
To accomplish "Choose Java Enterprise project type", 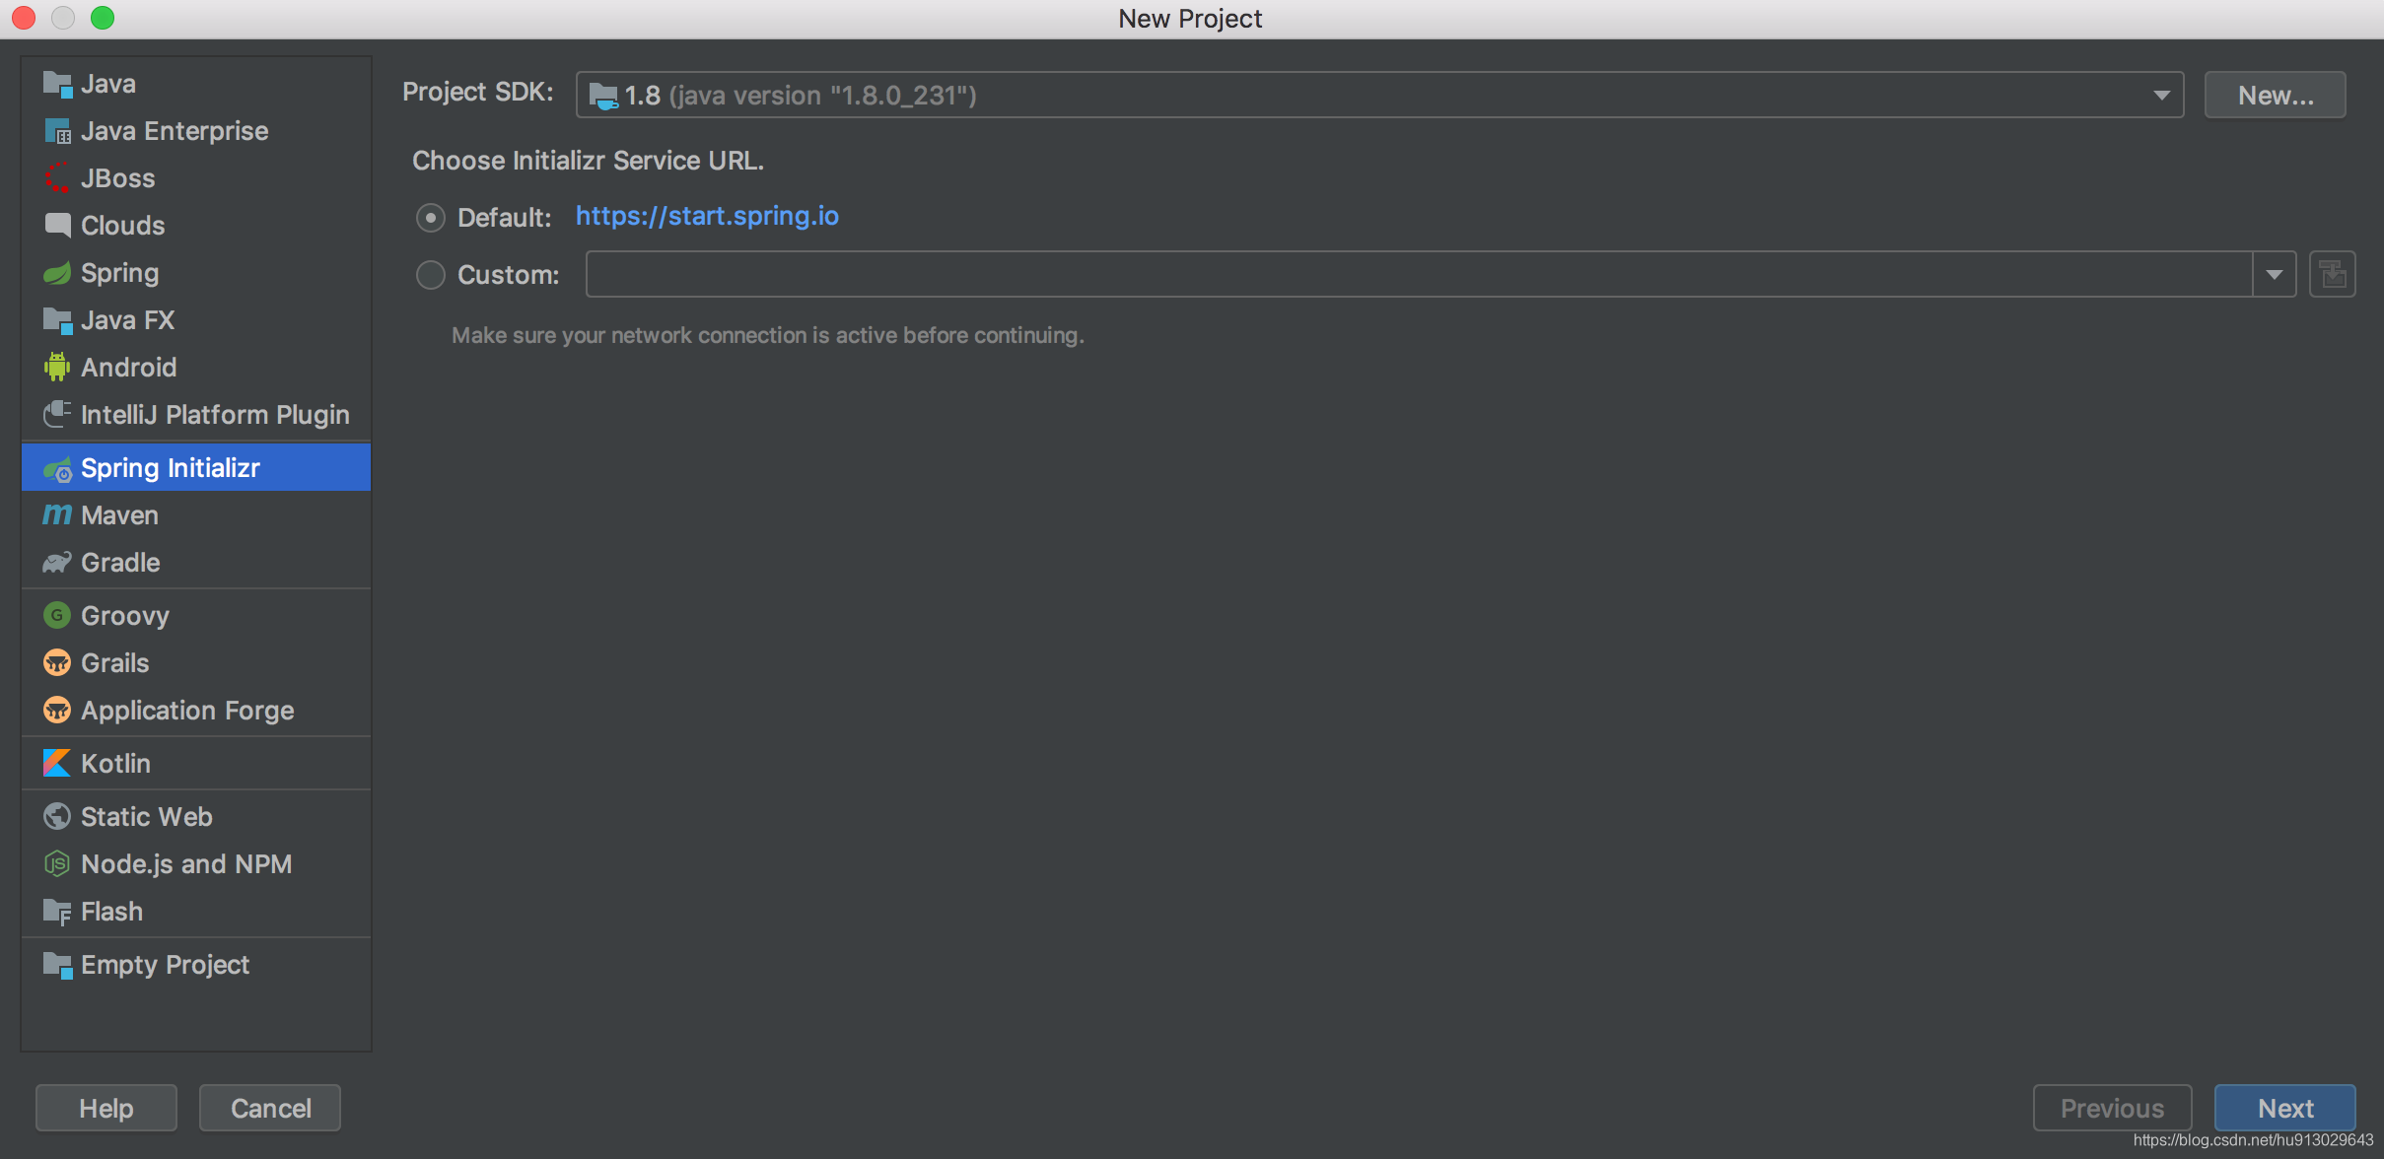I will coord(196,131).
